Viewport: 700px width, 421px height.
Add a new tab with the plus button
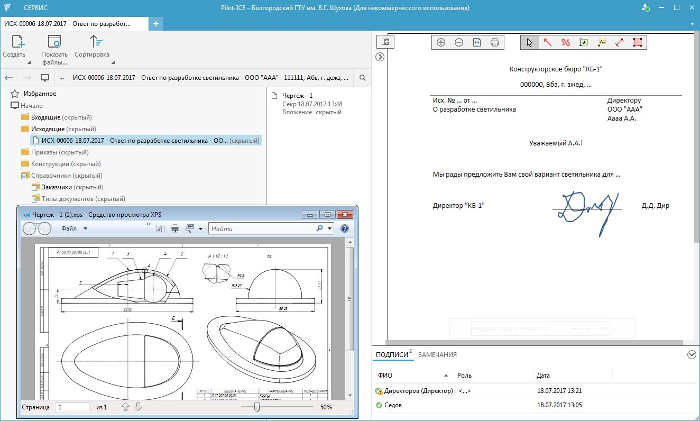coord(155,24)
